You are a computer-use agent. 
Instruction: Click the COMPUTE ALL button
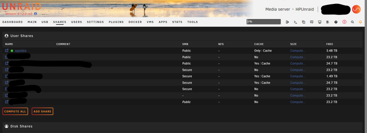[15, 111]
